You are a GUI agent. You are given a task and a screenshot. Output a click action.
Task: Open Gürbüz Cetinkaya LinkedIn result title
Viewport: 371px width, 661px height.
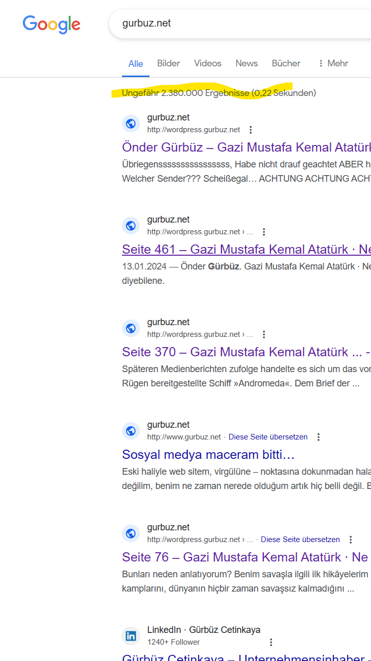tap(246, 657)
